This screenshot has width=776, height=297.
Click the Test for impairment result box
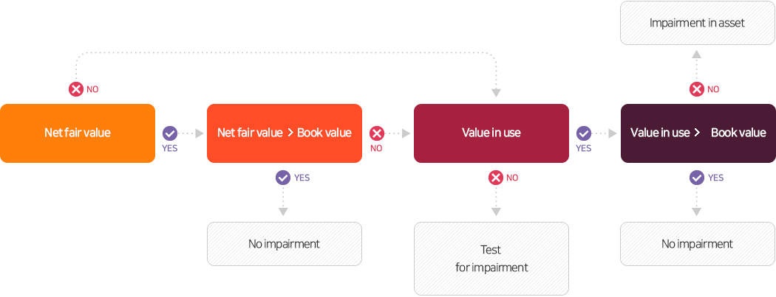pos(491,259)
